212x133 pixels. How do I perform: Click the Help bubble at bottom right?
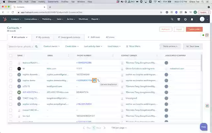coord(204,127)
